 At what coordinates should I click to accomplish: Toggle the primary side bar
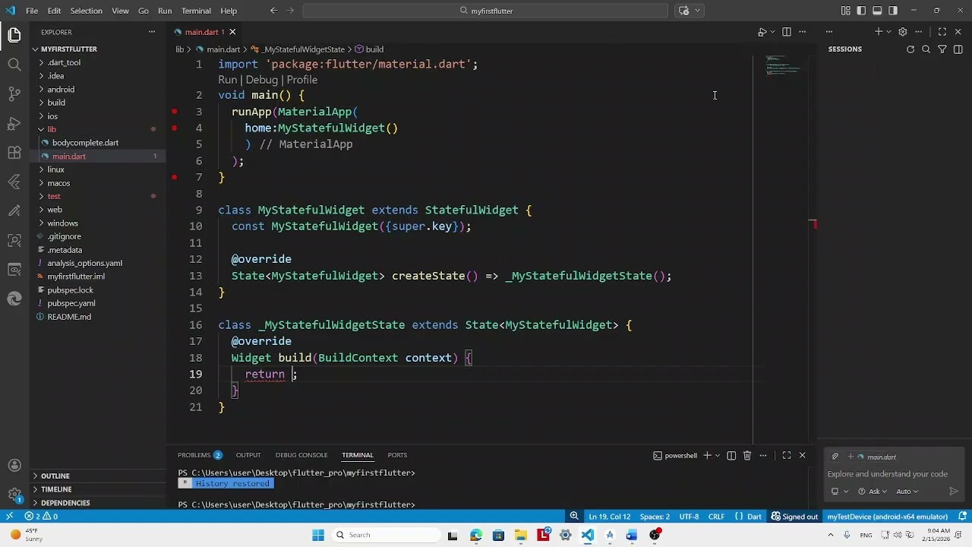point(862,11)
